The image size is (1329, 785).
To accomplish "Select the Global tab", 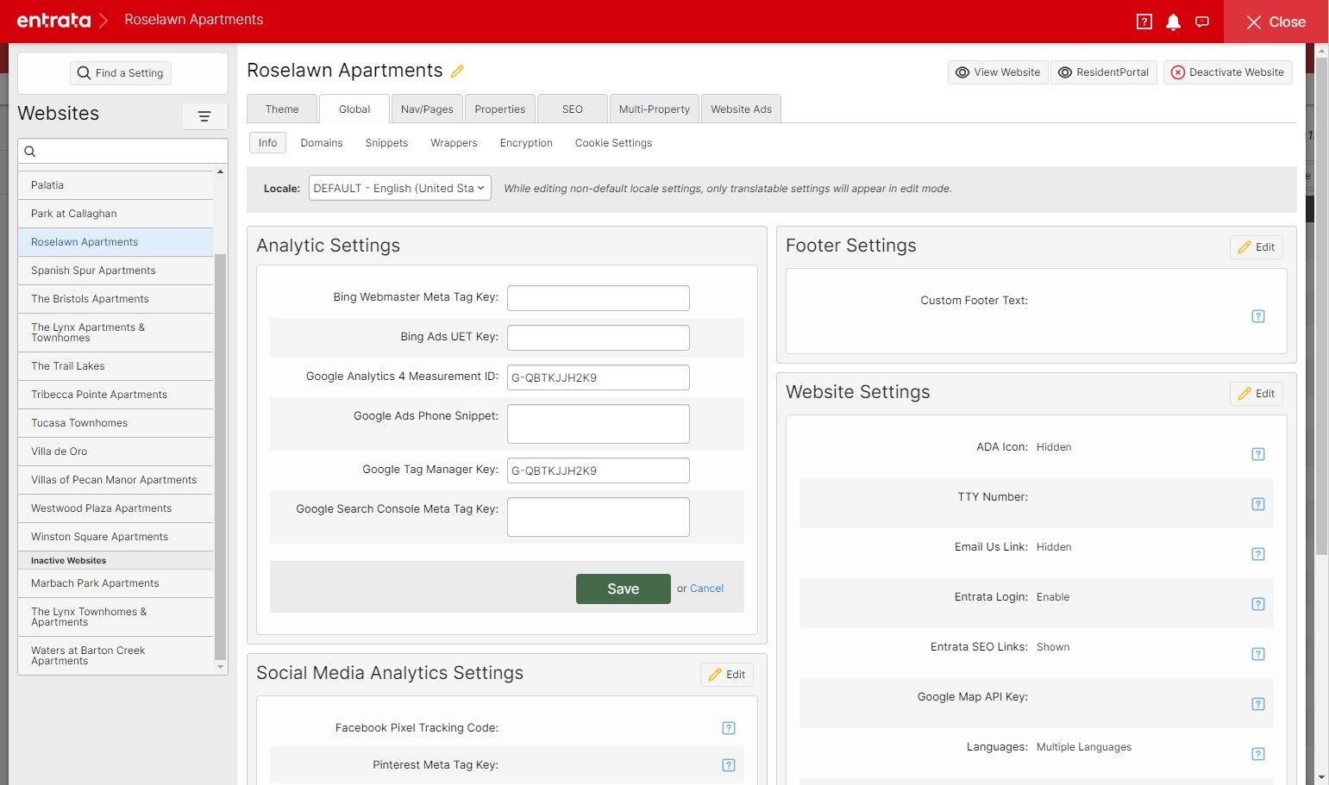I will (x=354, y=109).
